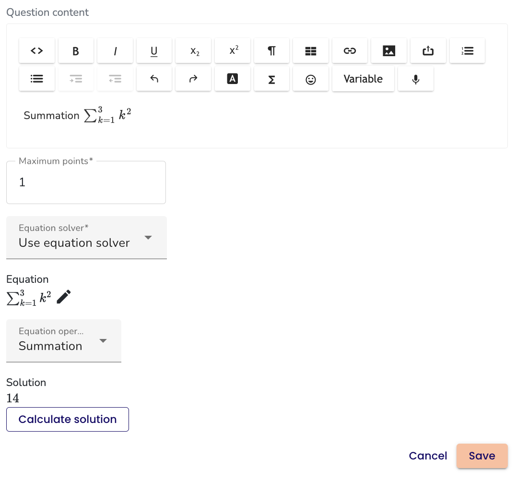Insert a table

[x=311, y=51]
